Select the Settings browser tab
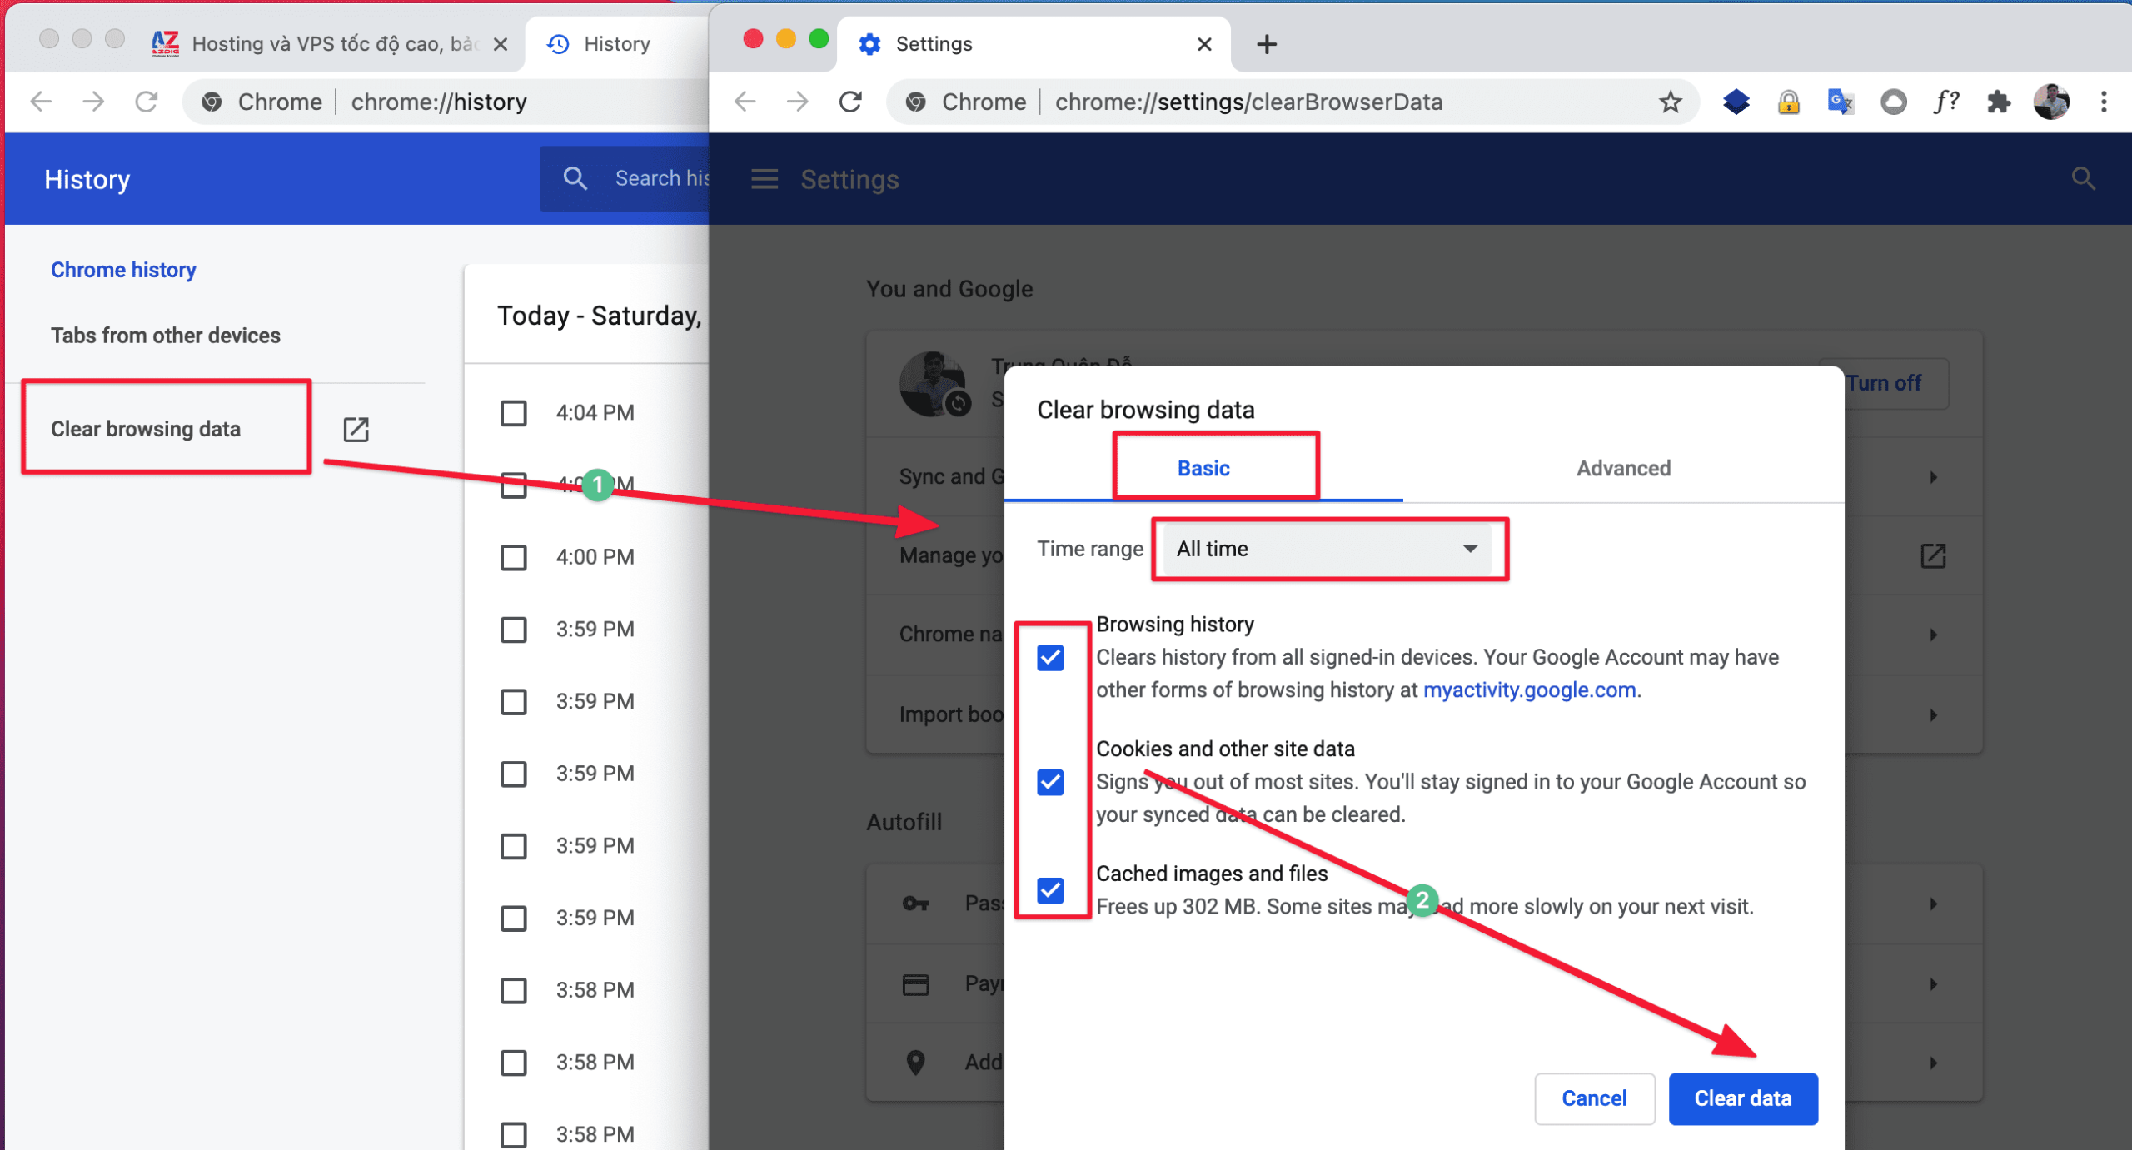The width and height of the screenshot is (2132, 1150). pyautogui.click(x=1033, y=44)
